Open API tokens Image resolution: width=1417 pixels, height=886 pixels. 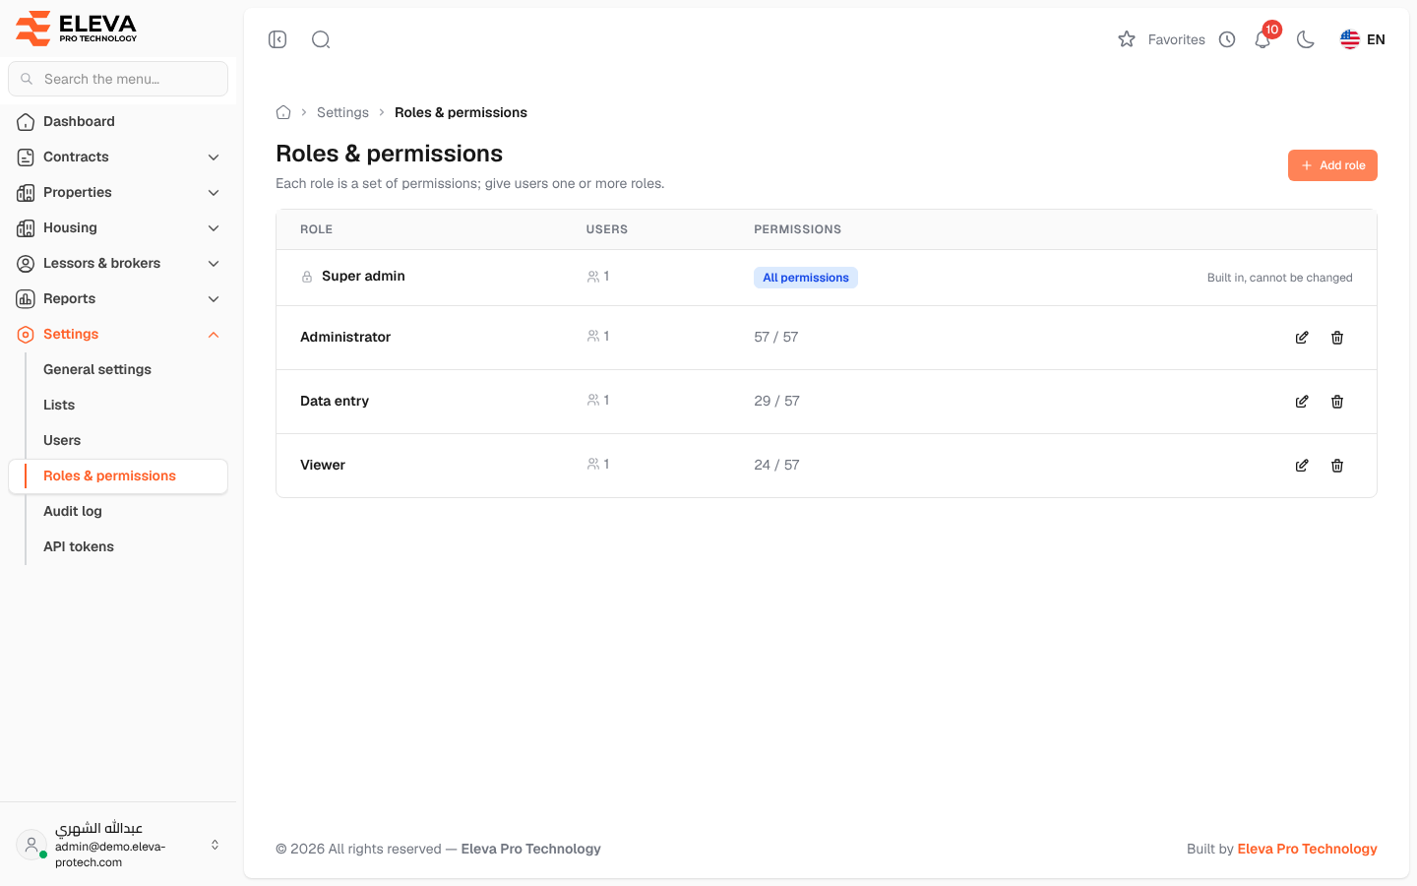pos(79,546)
